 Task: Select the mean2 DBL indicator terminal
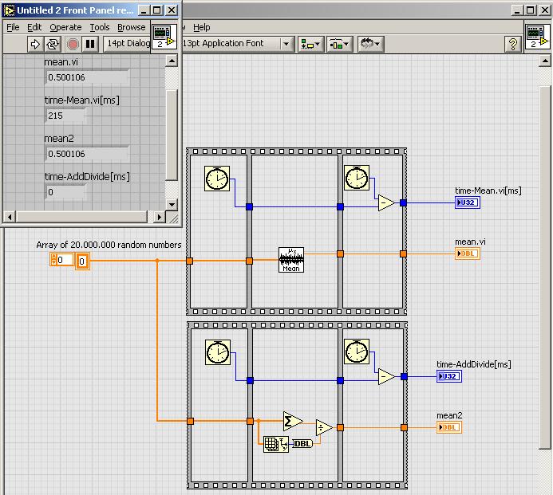point(448,427)
